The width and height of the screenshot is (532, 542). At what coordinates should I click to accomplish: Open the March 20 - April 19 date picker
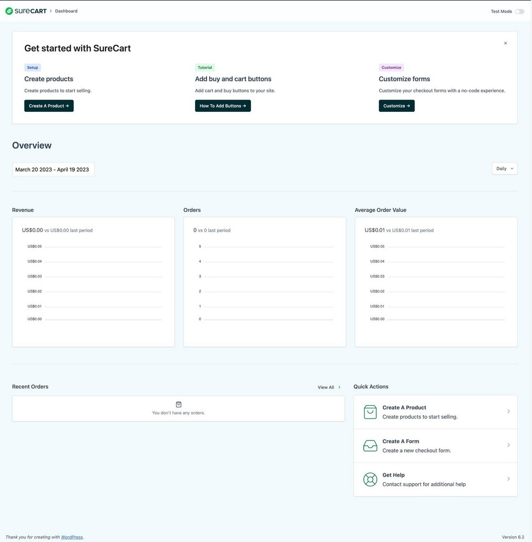point(53,169)
